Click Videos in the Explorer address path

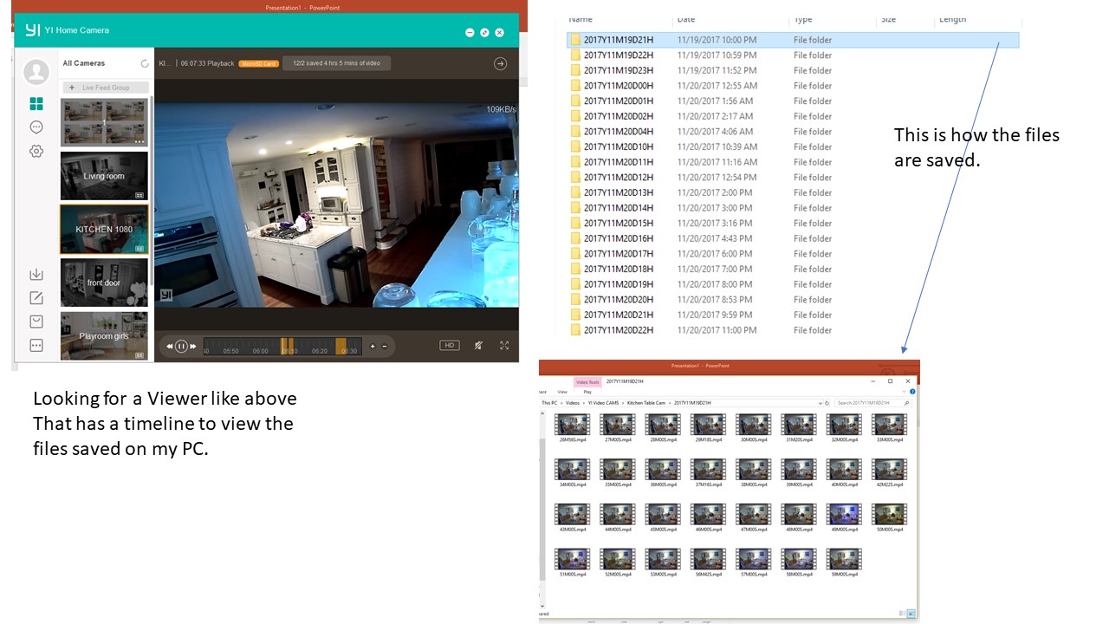(573, 403)
